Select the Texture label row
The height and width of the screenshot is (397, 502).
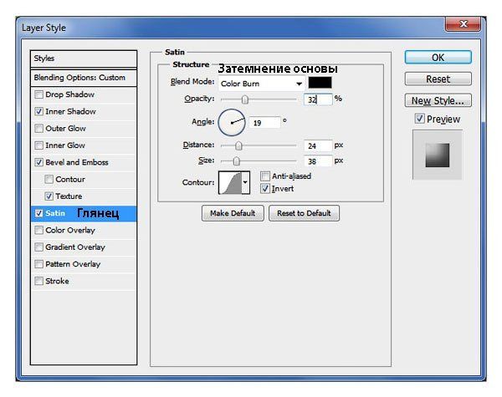coord(84,196)
